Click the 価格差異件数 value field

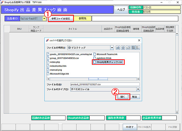pyautogui.click(x=133, y=118)
